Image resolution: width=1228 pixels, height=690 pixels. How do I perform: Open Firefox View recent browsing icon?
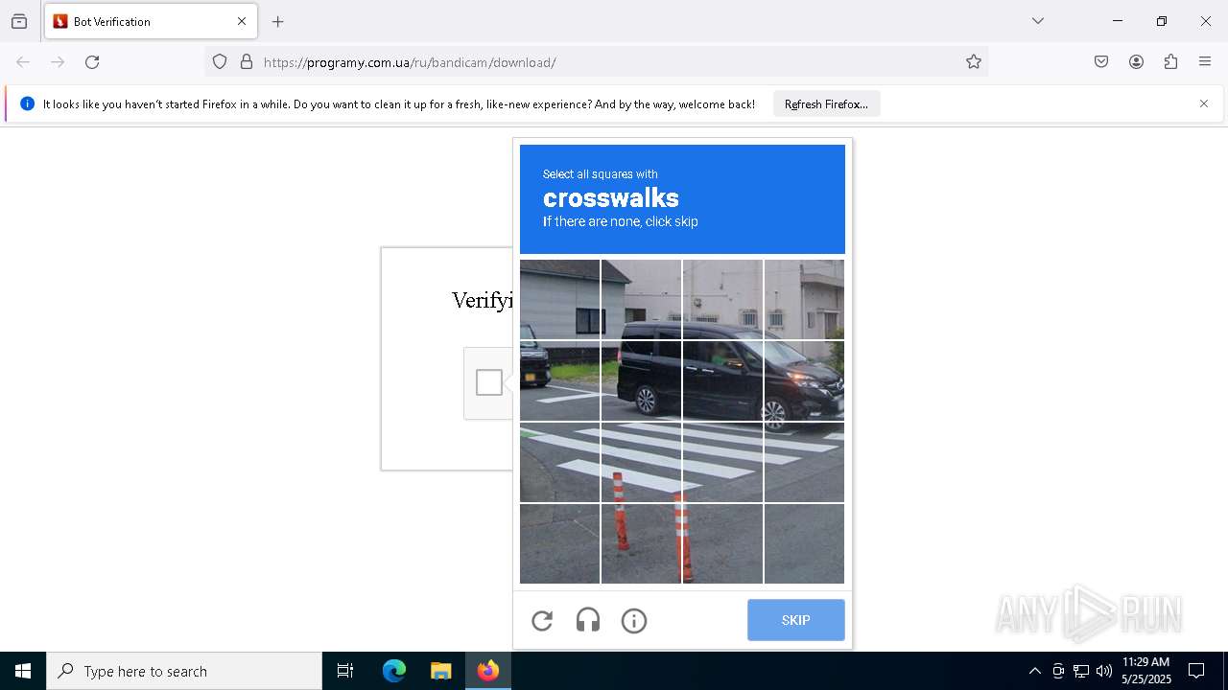click(x=19, y=21)
